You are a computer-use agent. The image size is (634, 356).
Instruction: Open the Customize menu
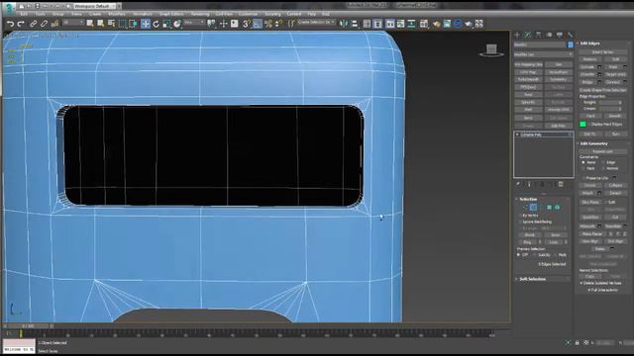(x=248, y=14)
